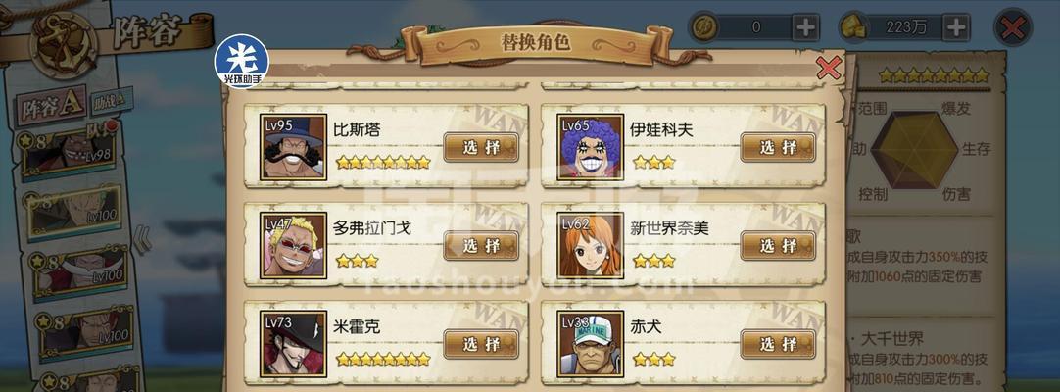Click the 比斯塔 Lv95 portrait thumbnail

[x=293, y=147]
